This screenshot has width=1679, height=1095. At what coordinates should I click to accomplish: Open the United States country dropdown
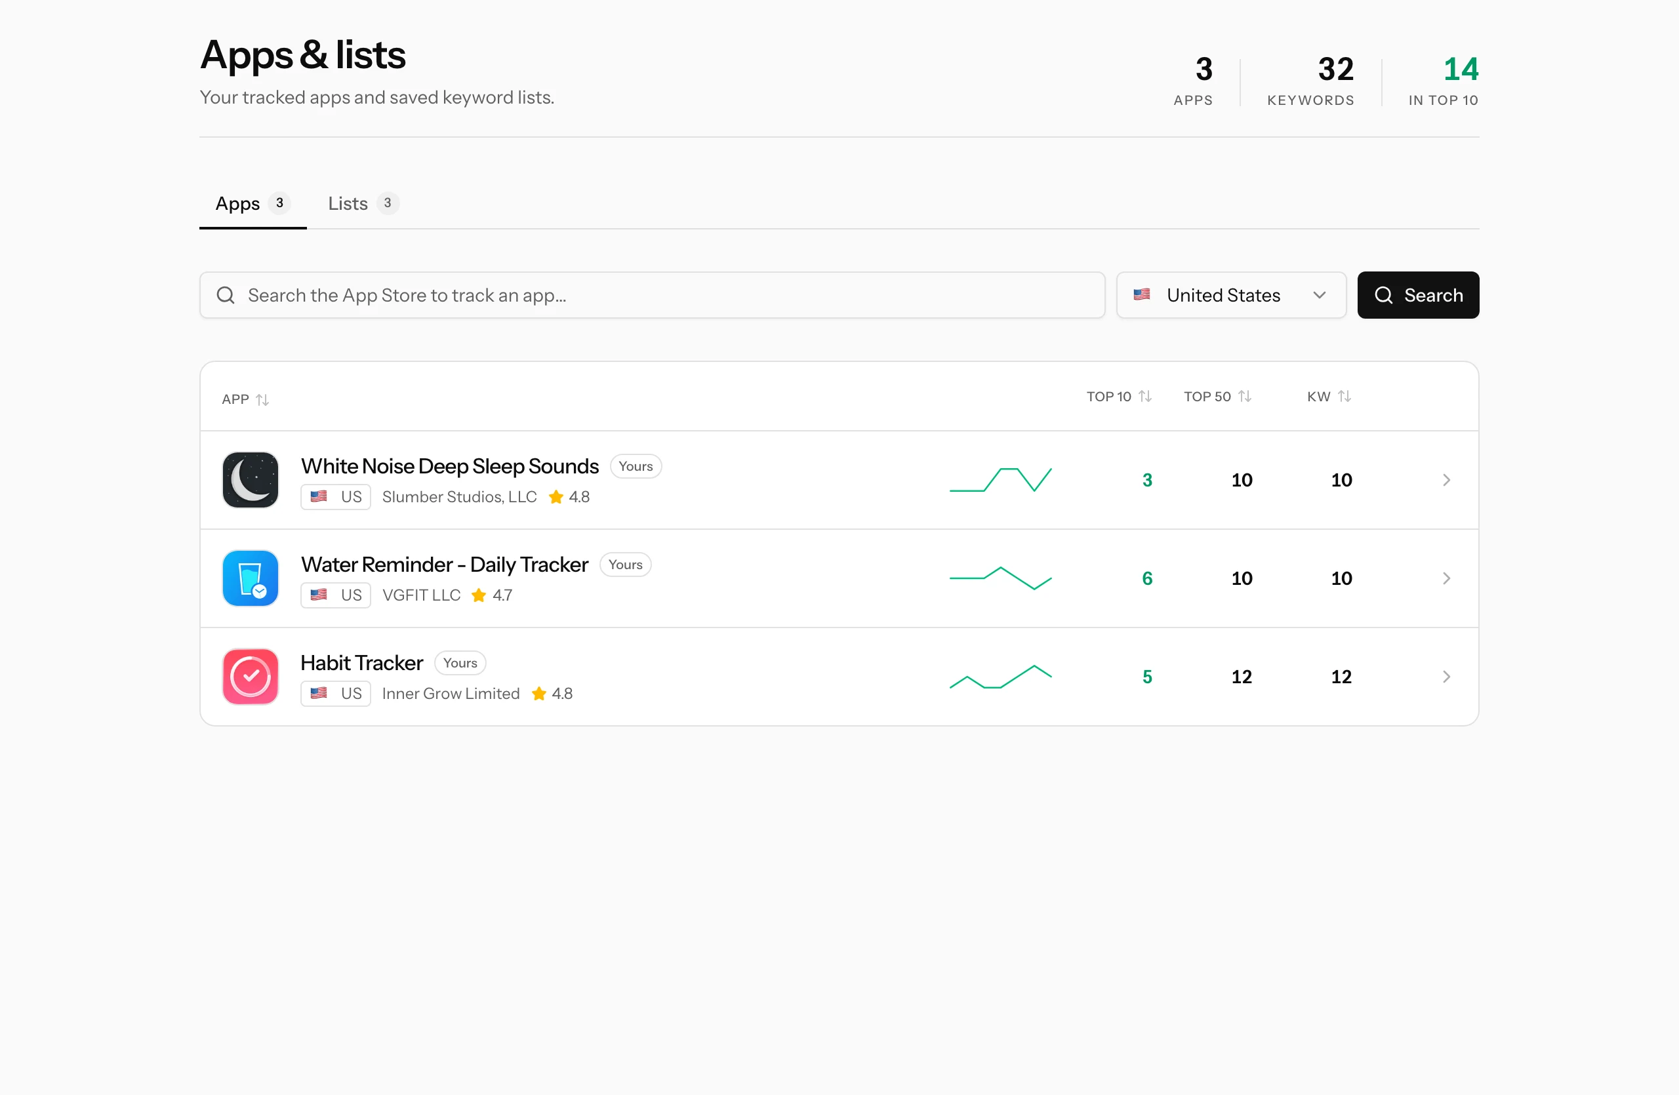click(1231, 294)
